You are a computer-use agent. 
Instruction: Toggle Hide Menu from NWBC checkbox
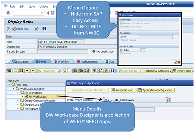tap(121, 27)
